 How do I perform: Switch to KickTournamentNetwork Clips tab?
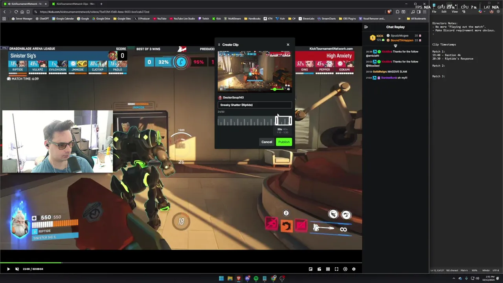pyautogui.click(x=75, y=4)
